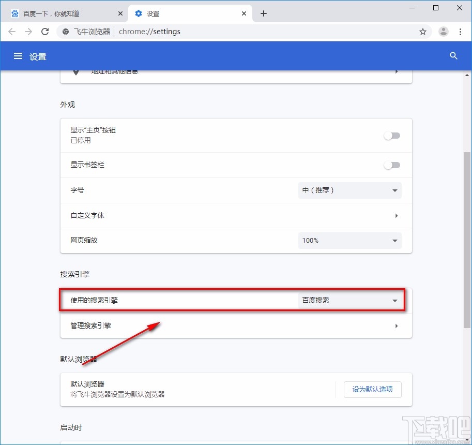Reload the current settings page

click(45, 32)
